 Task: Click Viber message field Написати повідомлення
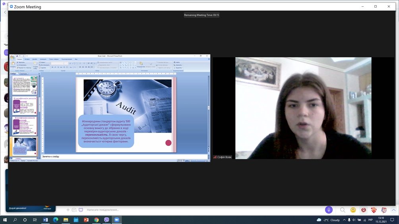point(103,210)
